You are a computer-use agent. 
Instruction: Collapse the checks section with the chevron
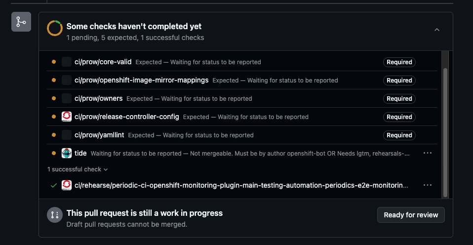click(437, 30)
